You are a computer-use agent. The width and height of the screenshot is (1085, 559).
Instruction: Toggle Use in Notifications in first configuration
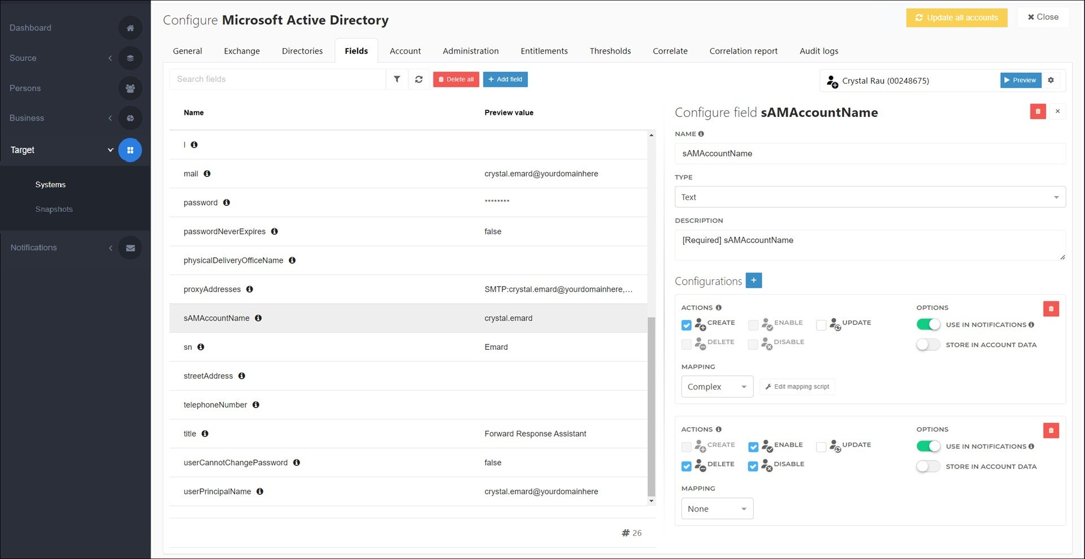pyautogui.click(x=928, y=324)
